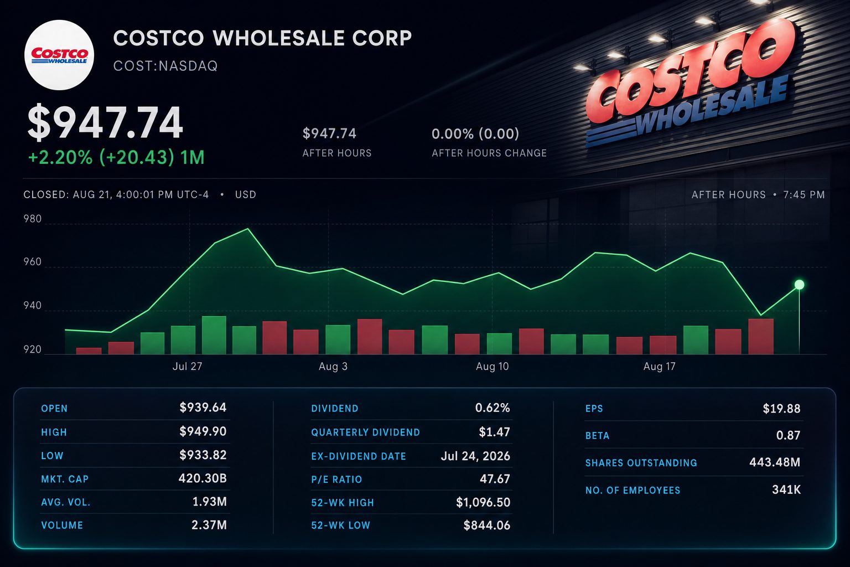This screenshot has width=850, height=567.
Task: Click the MKT. CAP label
Action: pyautogui.click(x=65, y=480)
